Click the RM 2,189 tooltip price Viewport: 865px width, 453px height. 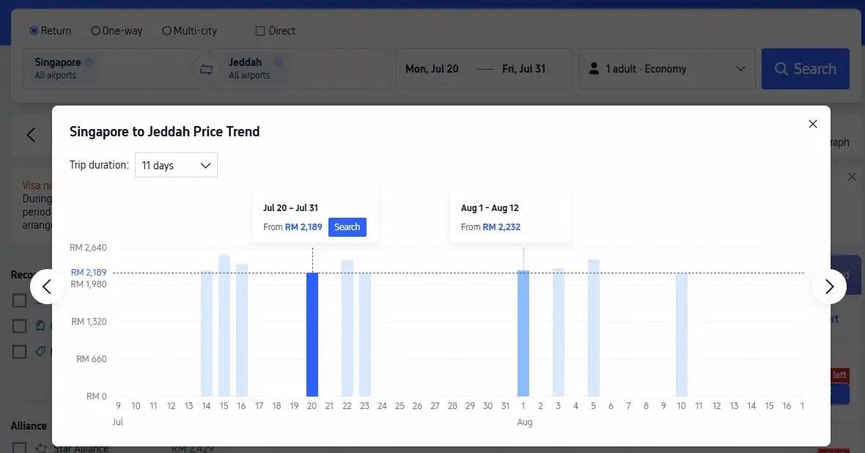pos(303,226)
